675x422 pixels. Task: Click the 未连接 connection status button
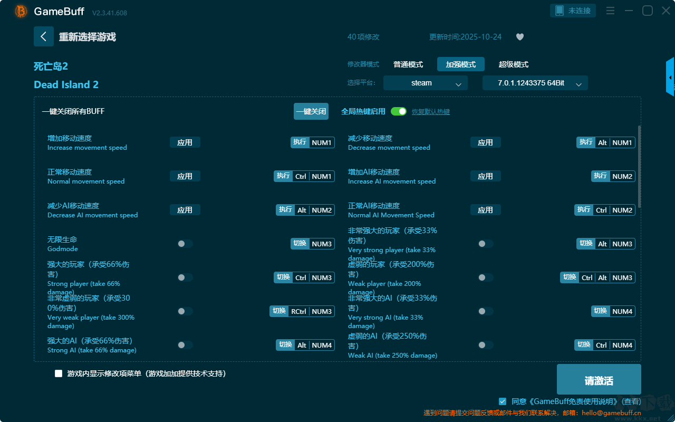click(x=573, y=11)
